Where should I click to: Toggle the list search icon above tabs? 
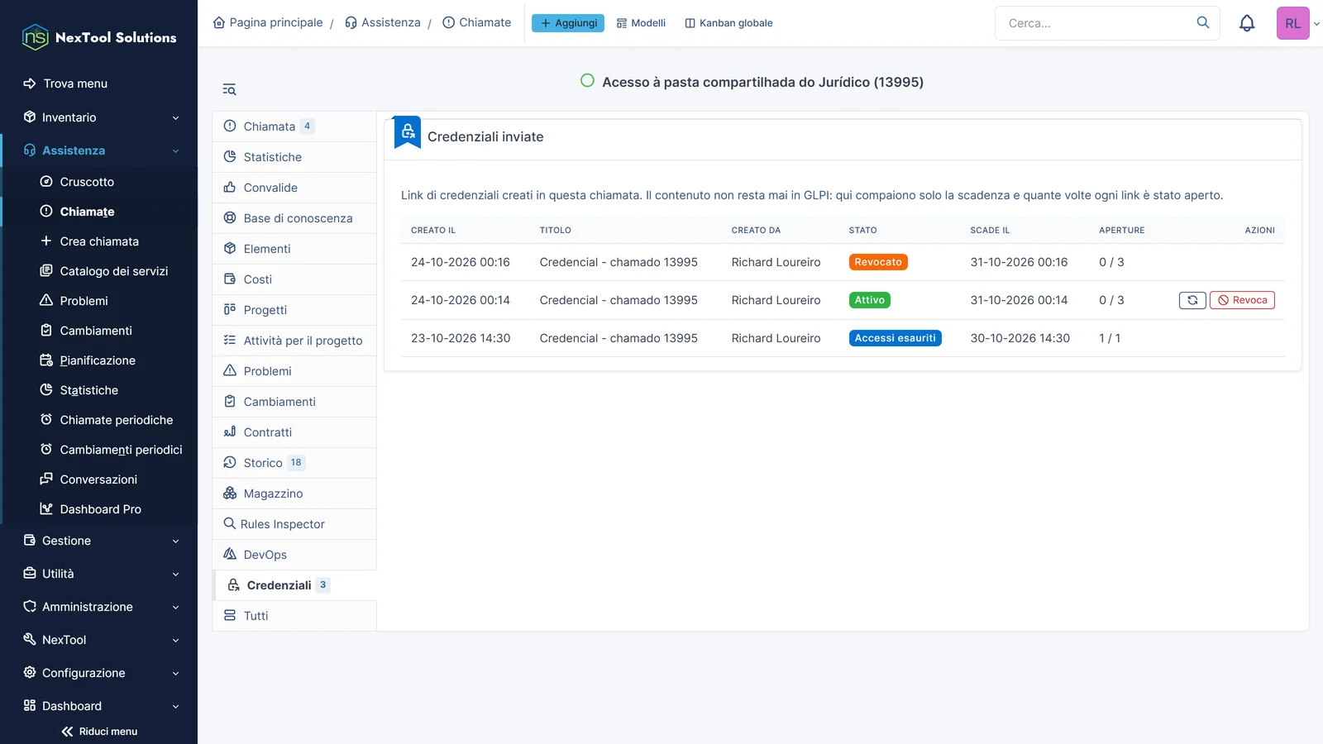pos(229,89)
